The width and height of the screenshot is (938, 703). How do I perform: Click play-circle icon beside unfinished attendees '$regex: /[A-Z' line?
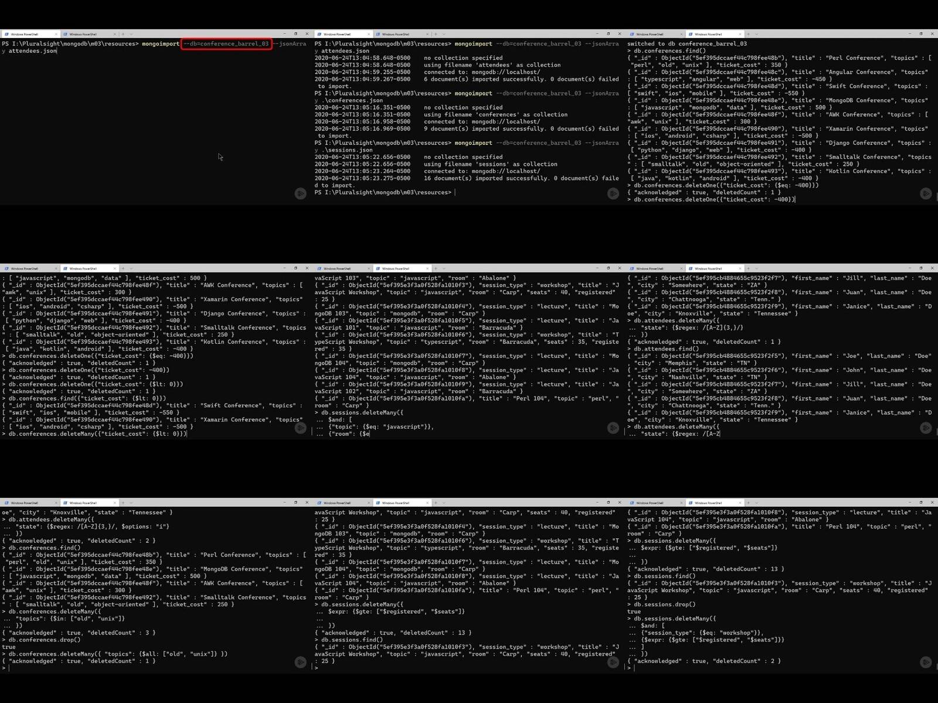[x=926, y=428]
